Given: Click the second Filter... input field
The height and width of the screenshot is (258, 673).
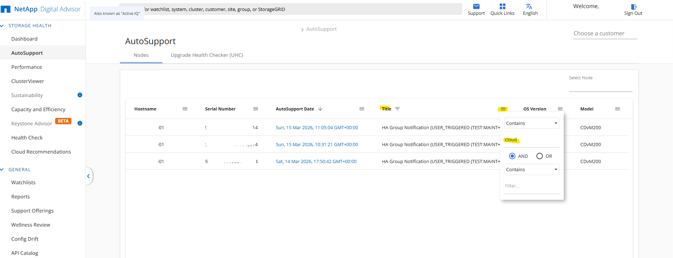Looking at the screenshot, I should (532, 186).
